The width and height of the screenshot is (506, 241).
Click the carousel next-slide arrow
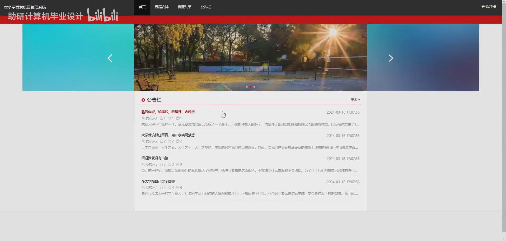click(x=391, y=58)
